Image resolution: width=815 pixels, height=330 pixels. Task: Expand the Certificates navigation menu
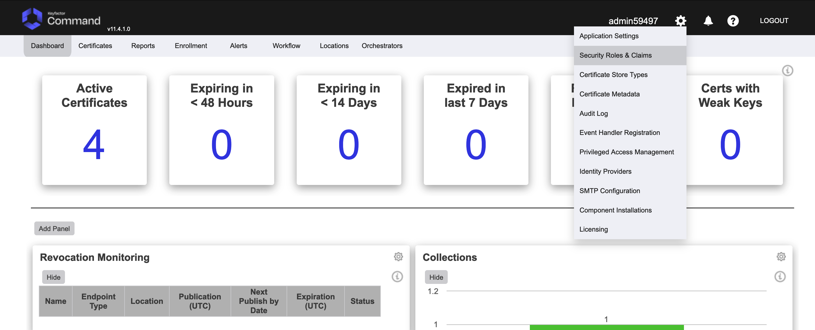95,46
